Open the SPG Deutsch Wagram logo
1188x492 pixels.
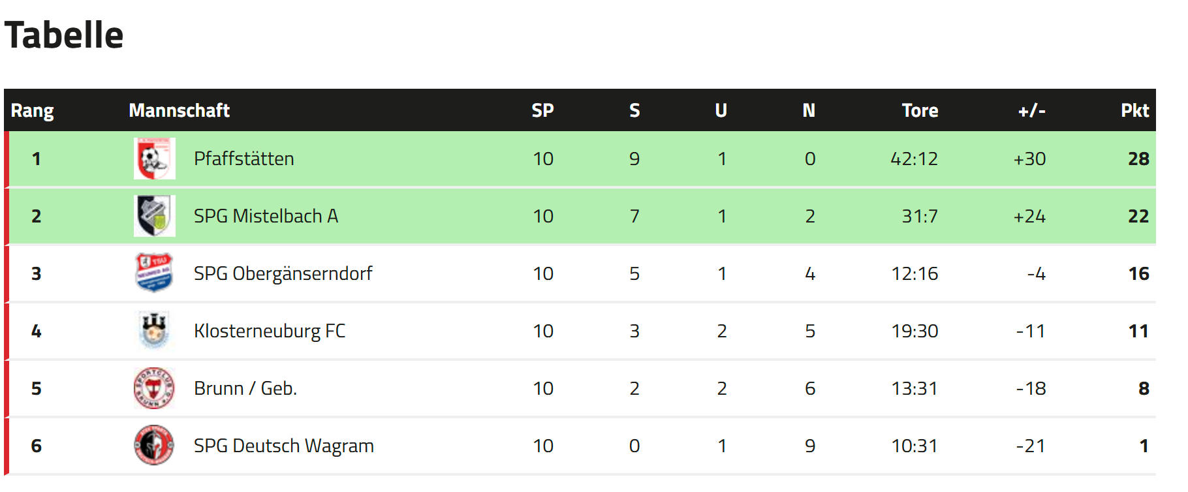[x=155, y=446]
